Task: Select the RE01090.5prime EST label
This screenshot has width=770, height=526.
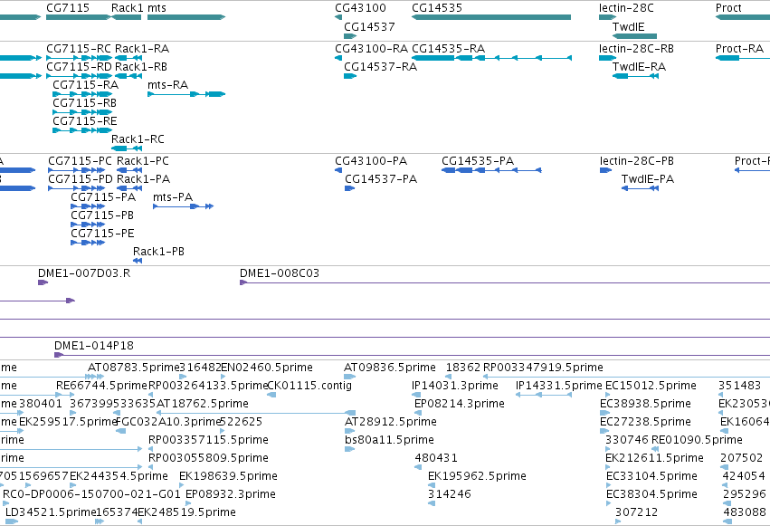Action: [x=697, y=440]
